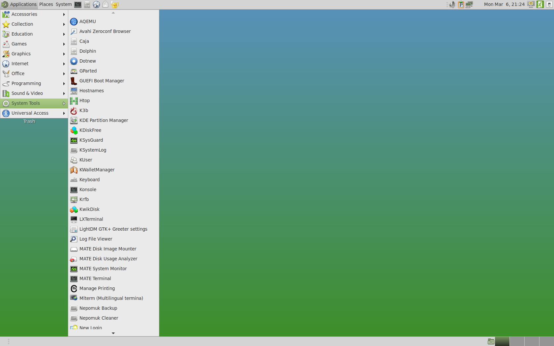Open Krfb desktop sharing
554x346 pixels.
(x=113, y=199)
